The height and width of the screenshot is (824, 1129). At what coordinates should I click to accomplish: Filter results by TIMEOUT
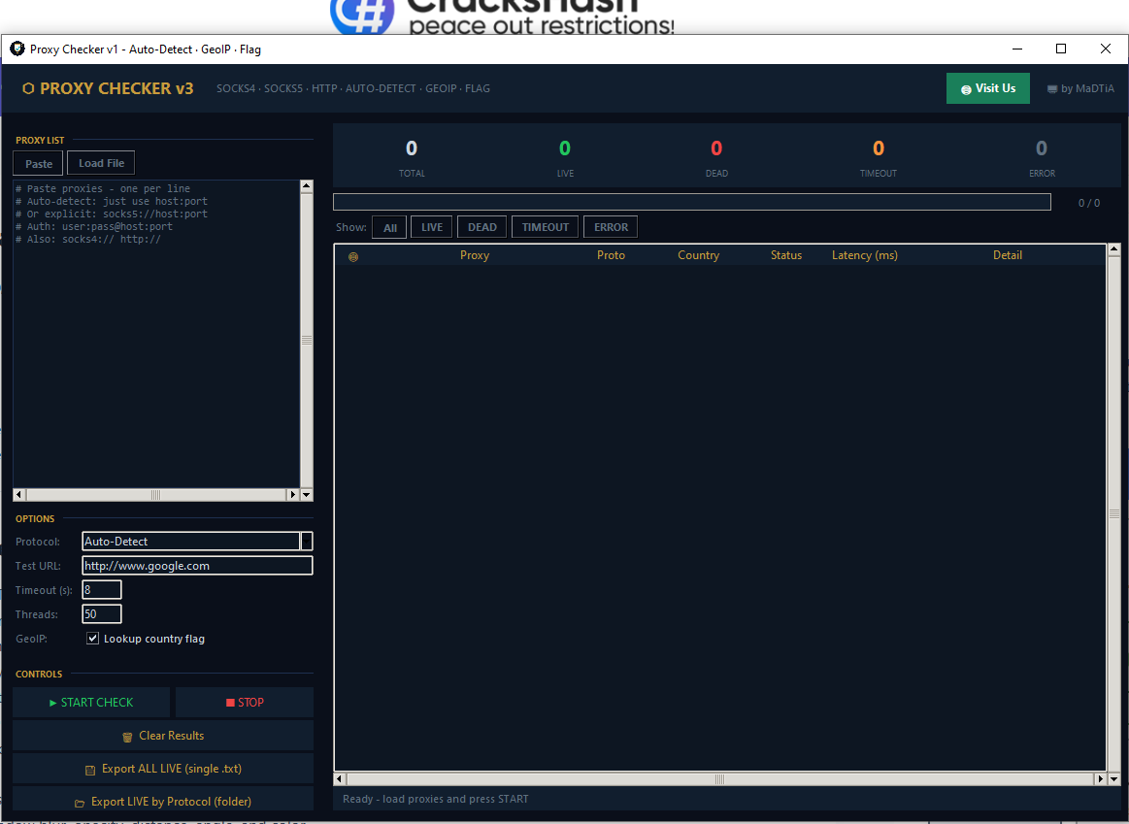(x=545, y=227)
